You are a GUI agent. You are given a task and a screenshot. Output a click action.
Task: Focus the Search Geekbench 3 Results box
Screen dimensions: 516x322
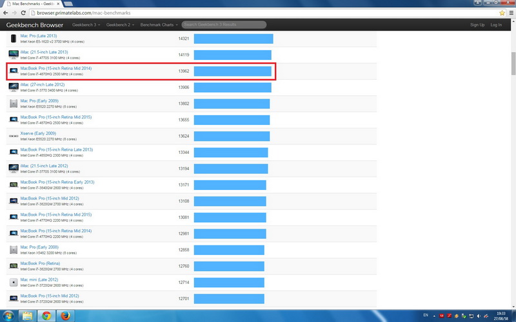[x=224, y=24]
